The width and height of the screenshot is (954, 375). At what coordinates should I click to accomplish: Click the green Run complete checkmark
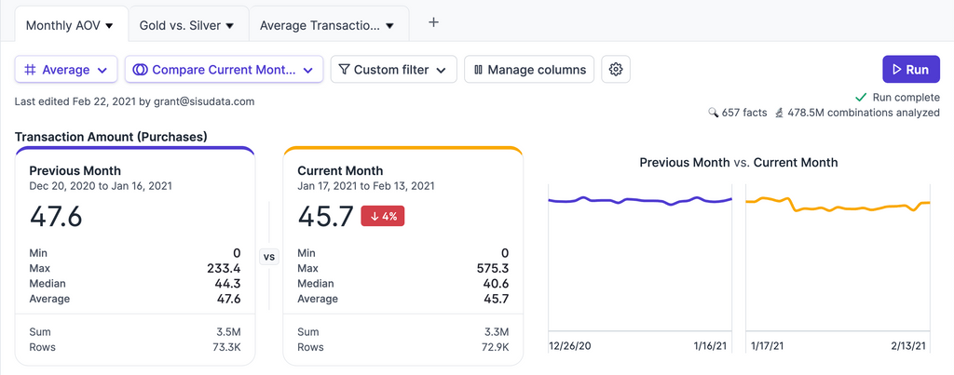[861, 97]
